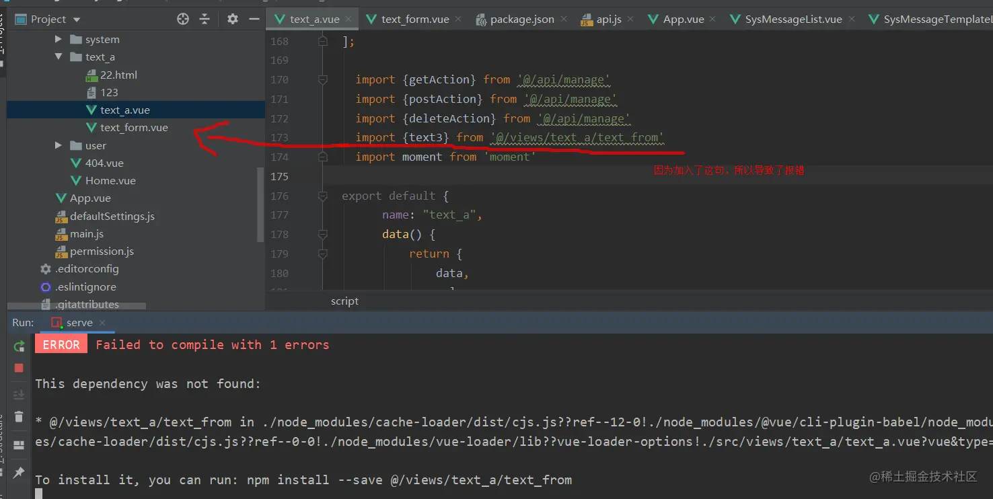The width and height of the screenshot is (993, 499).
Task: Close the App.vue editor tab
Action: point(712,20)
